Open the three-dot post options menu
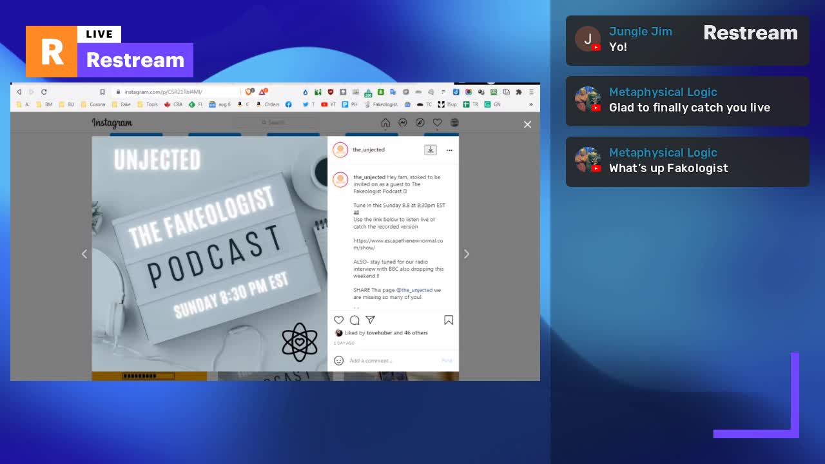 (x=449, y=150)
